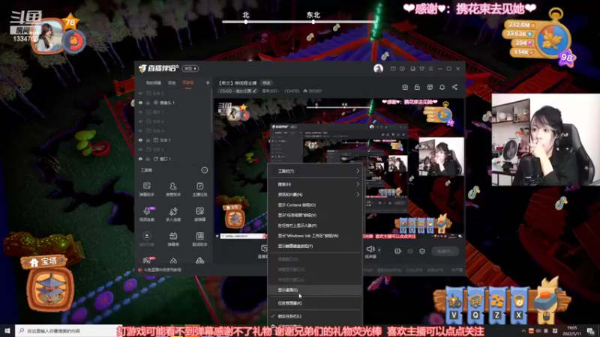Select 显示触摸键盘按钮(Y) menu entry
The image size is (600, 337).
315,246
